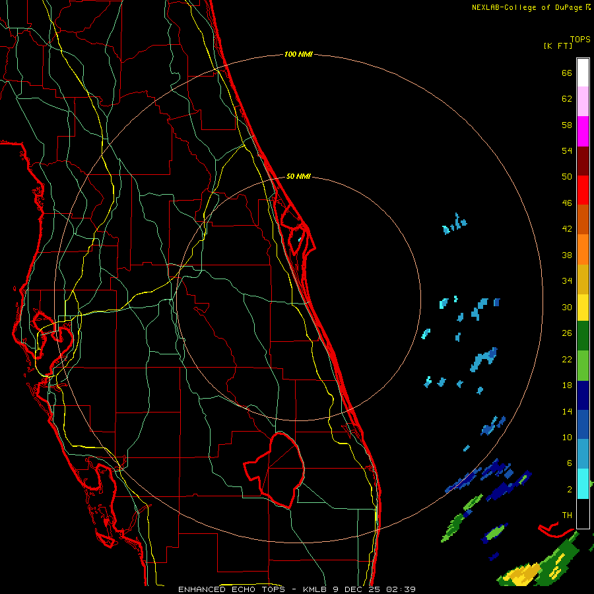Click the ENHANCED ECHO TOPS product title
The image size is (594, 594).
[232, 589]
